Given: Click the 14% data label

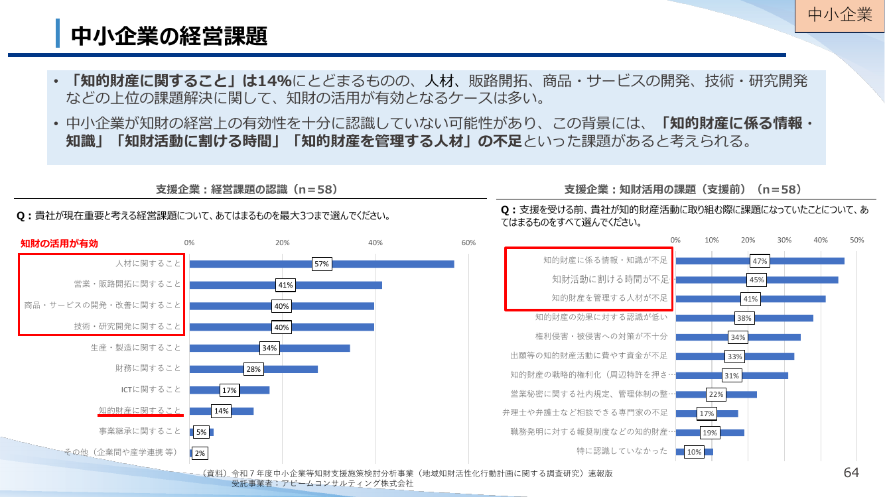Looking at the screenshot, I should 221,411.
